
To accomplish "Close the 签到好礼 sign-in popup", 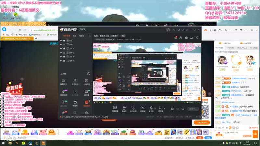I will (22, 79).
